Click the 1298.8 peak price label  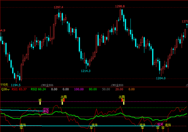[120, 6]
